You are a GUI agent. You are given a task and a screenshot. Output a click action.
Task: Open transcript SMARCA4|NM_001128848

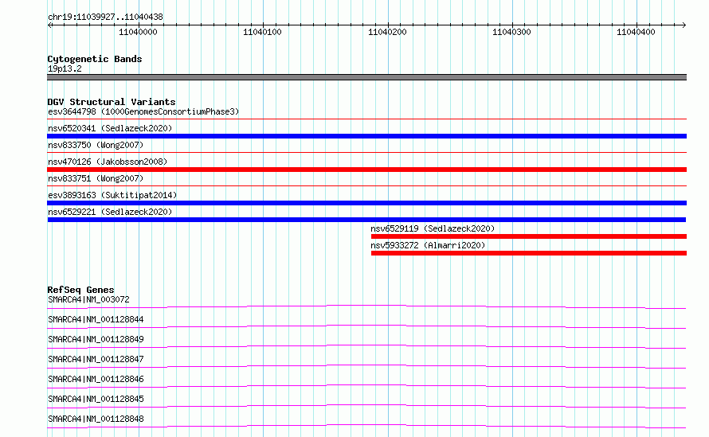click(96, 419)
